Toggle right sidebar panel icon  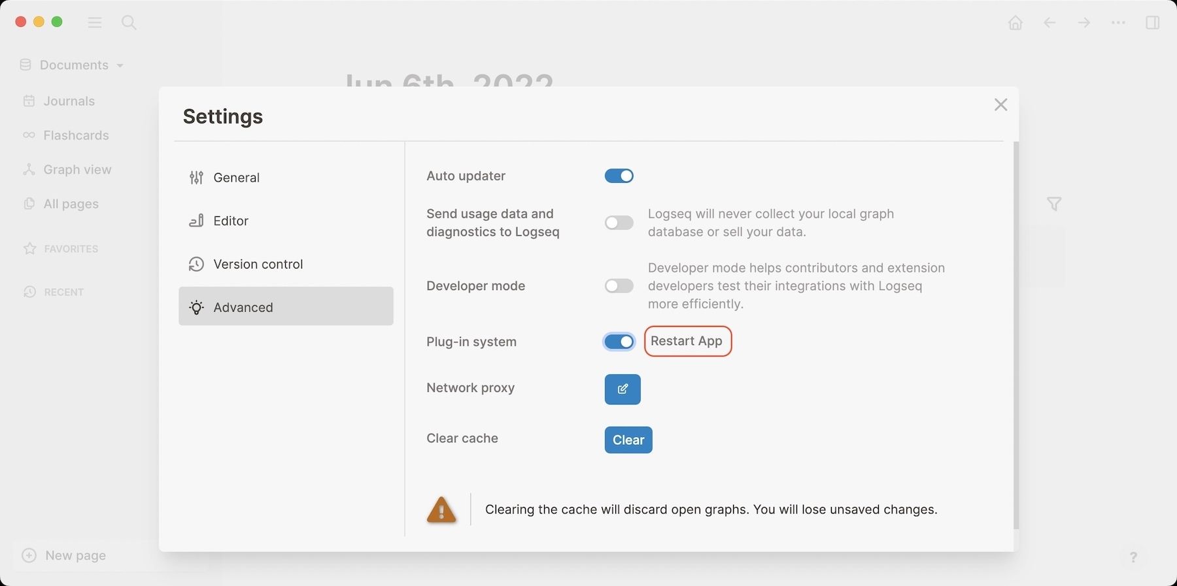tap(1152, 23)
